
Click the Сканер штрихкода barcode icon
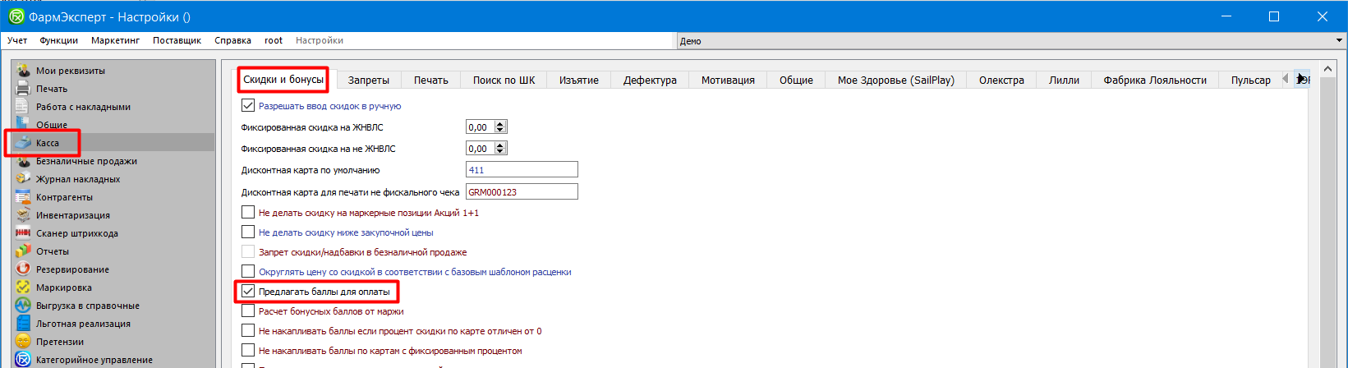pyautogui.click(x=23, y=233)
